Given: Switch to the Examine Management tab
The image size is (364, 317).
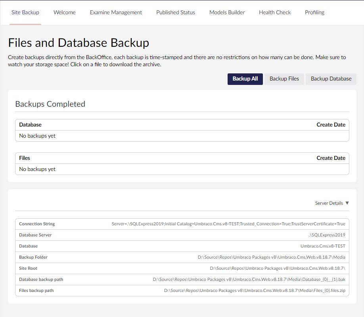Looking at the screenshot, I should point(116,12).
